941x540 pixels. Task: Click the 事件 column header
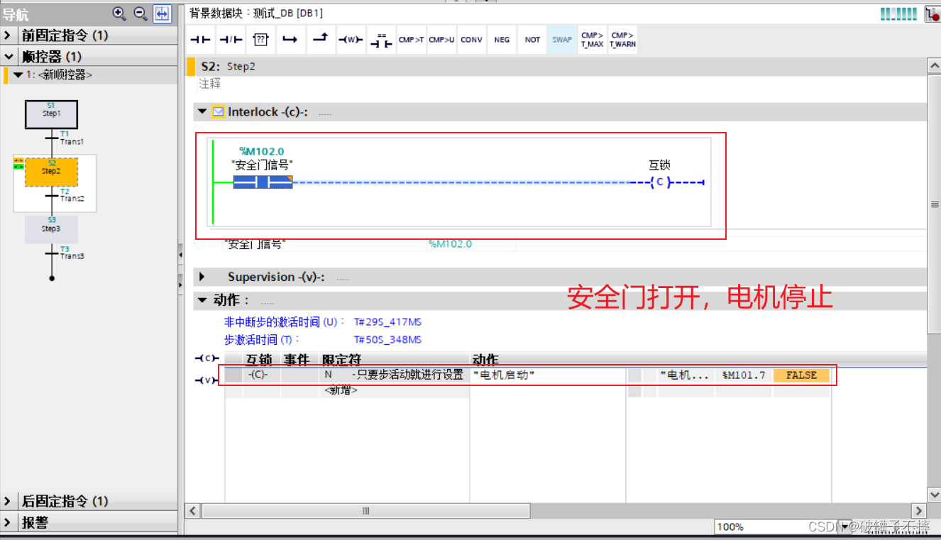click(297, 360)
